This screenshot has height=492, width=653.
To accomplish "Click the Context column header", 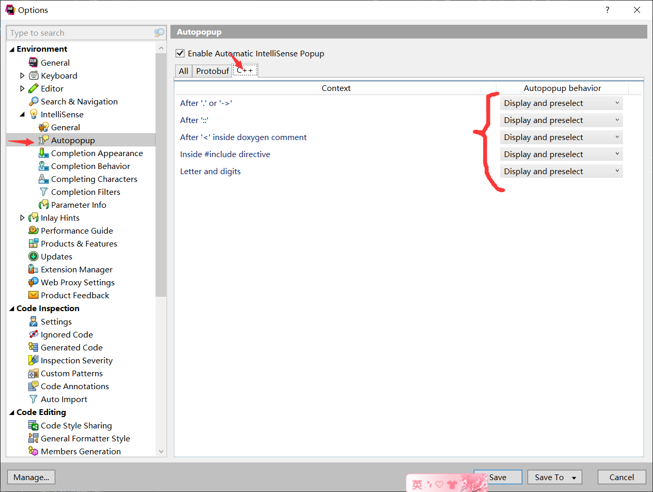I will click(336, 88).
